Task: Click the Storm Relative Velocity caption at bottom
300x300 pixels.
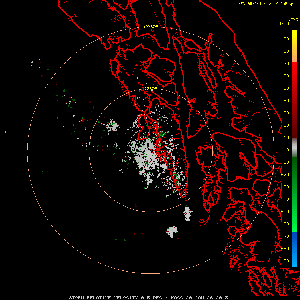Action: click(150, 298)
